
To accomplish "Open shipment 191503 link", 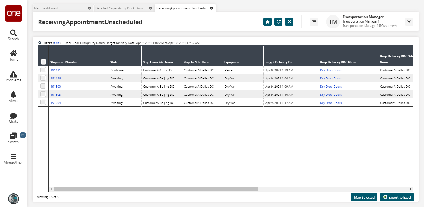I will [x=56, y=95].
